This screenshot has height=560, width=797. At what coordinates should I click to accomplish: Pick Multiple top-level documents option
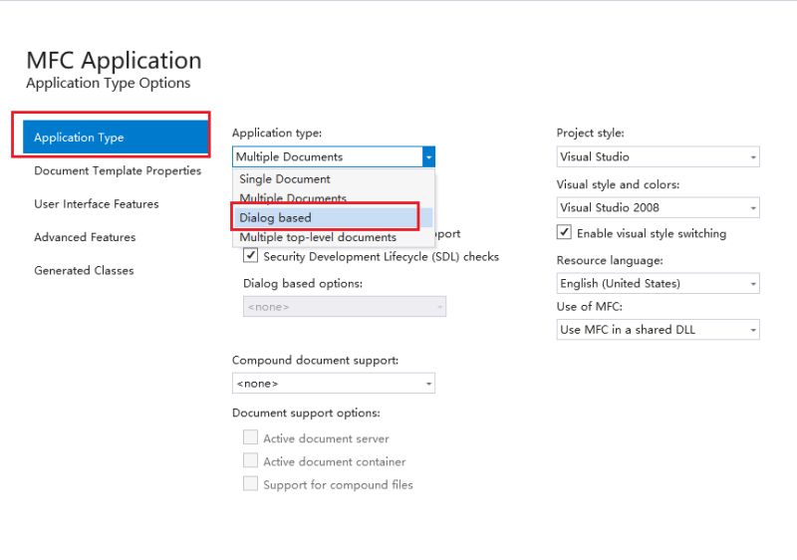tap(334, 237)
